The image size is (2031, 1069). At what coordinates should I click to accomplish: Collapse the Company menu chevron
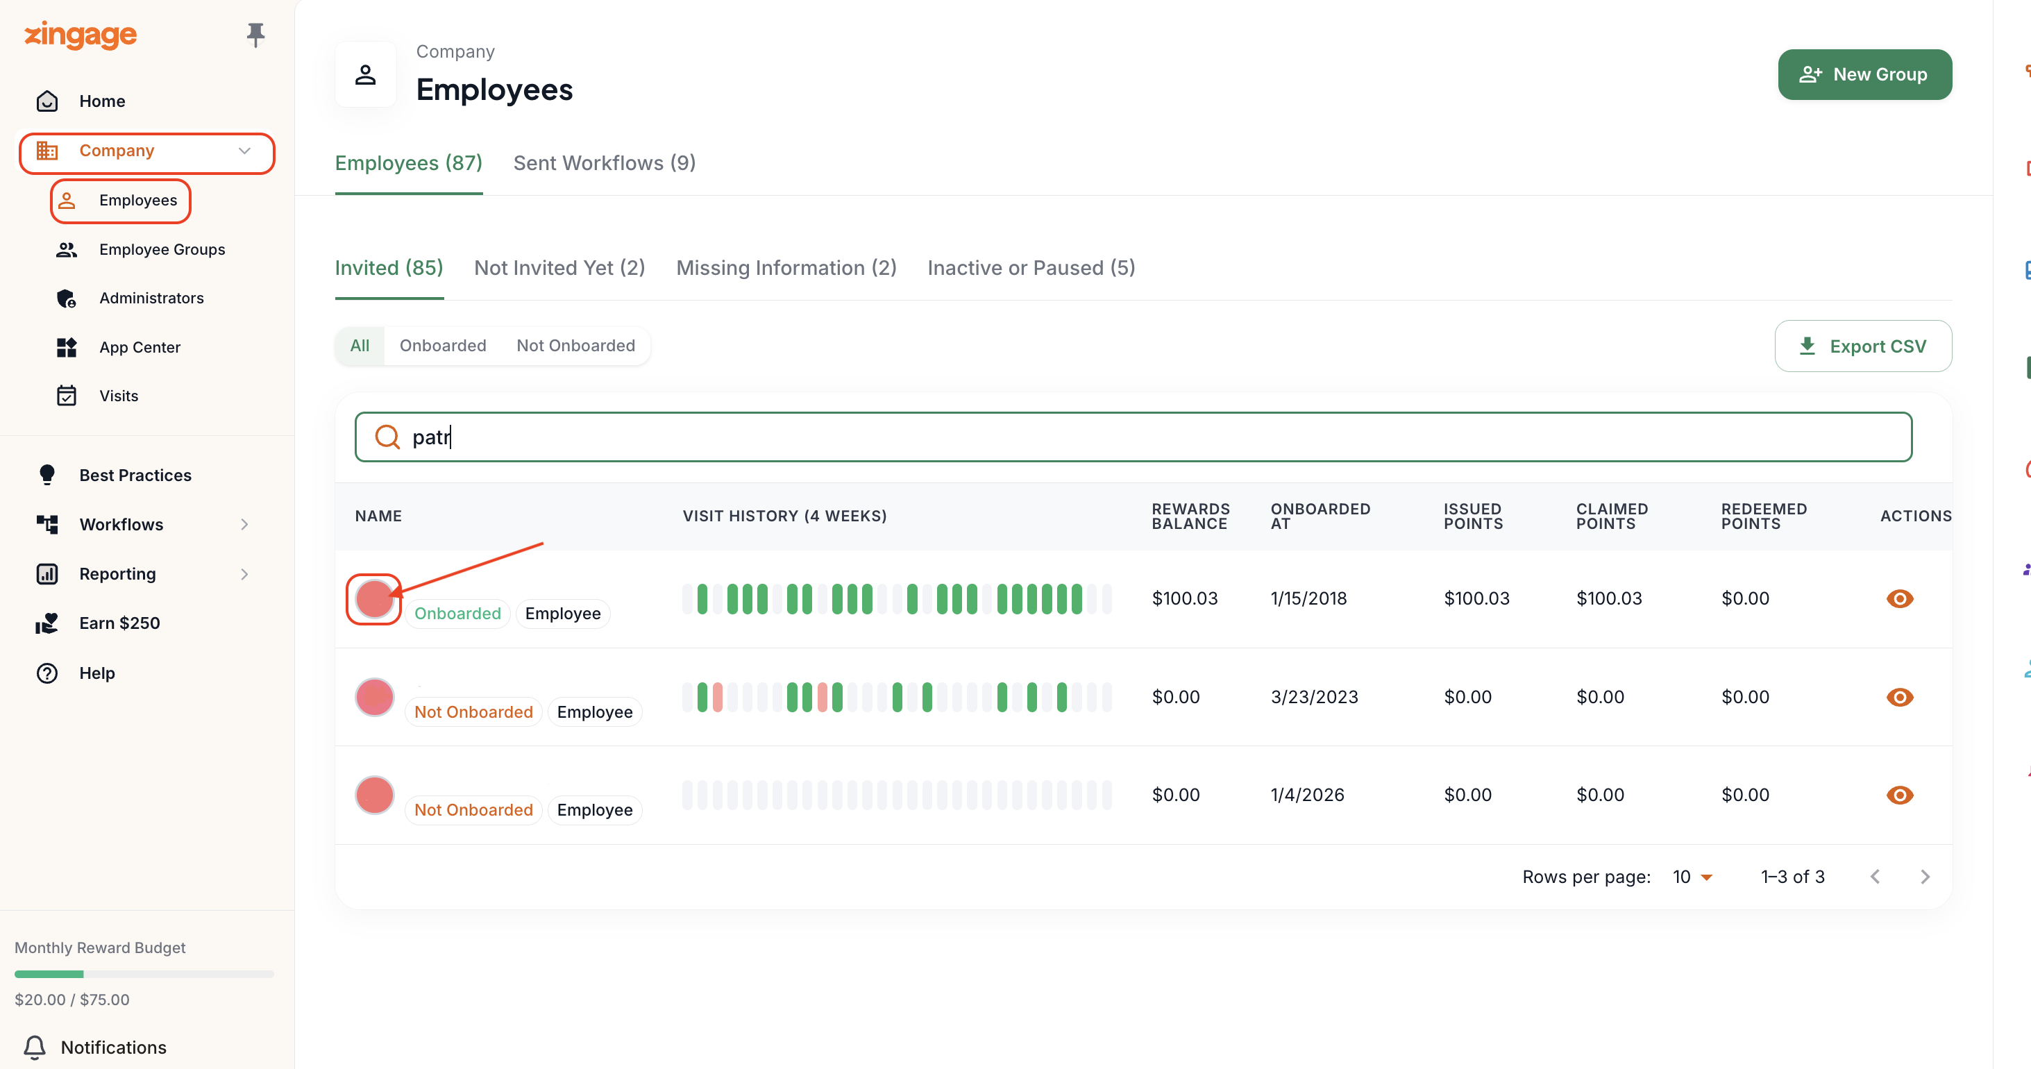[244, 151]
